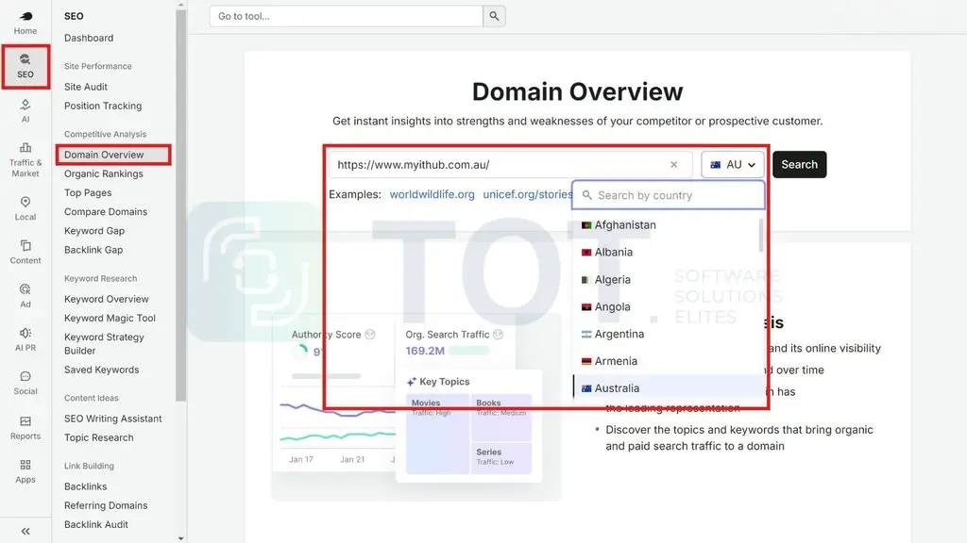Click the Go to tool input field
The image size is (967, 543).
click(346, 16)
